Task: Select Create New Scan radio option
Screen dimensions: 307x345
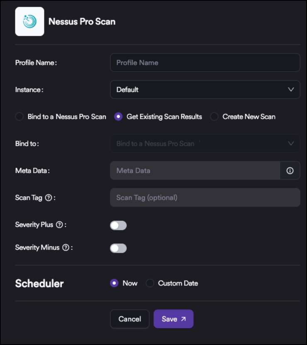Action: [214, 117]
